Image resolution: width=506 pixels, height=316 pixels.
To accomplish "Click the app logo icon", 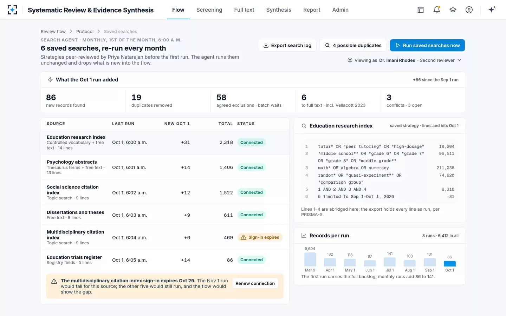I will tap(12, 10).
